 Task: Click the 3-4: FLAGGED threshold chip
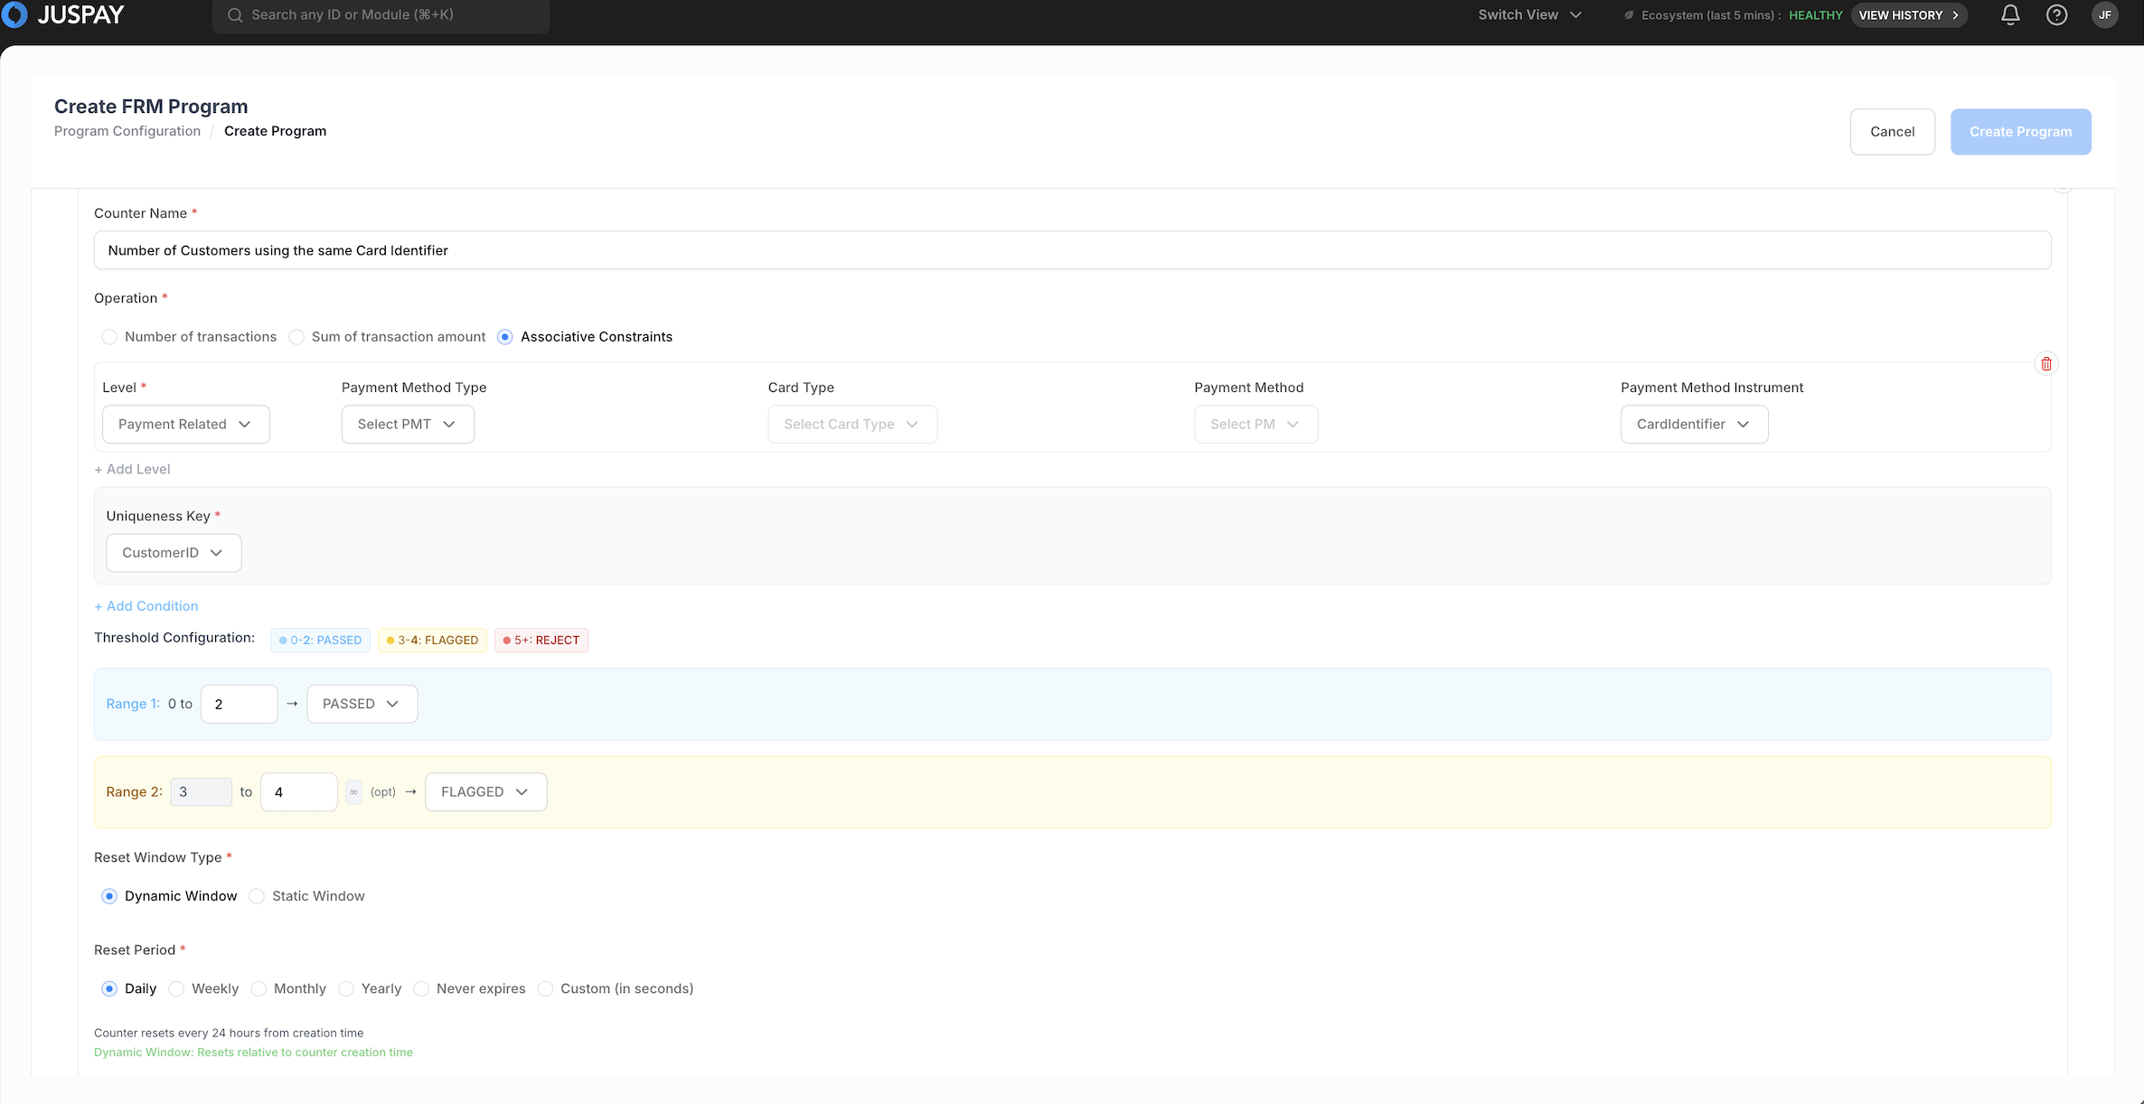pyautogui.click(x=433, y=641)
